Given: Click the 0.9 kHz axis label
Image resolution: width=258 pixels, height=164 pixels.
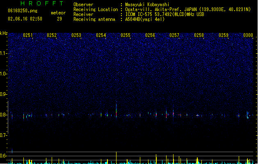Looking at the screenshot, I should (3, 94).
